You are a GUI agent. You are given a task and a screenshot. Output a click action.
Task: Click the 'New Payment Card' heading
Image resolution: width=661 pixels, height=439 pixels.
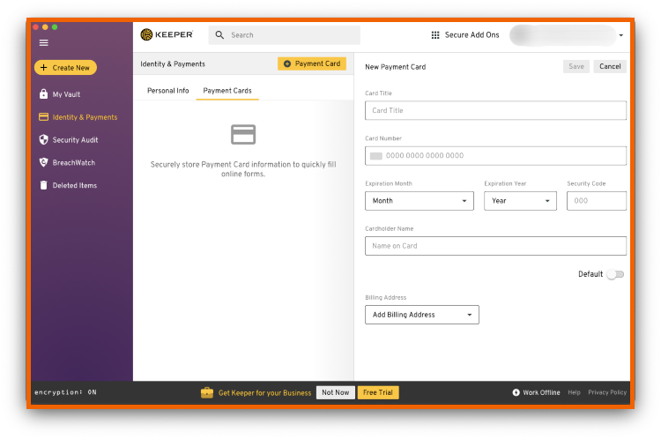[396, 67]
